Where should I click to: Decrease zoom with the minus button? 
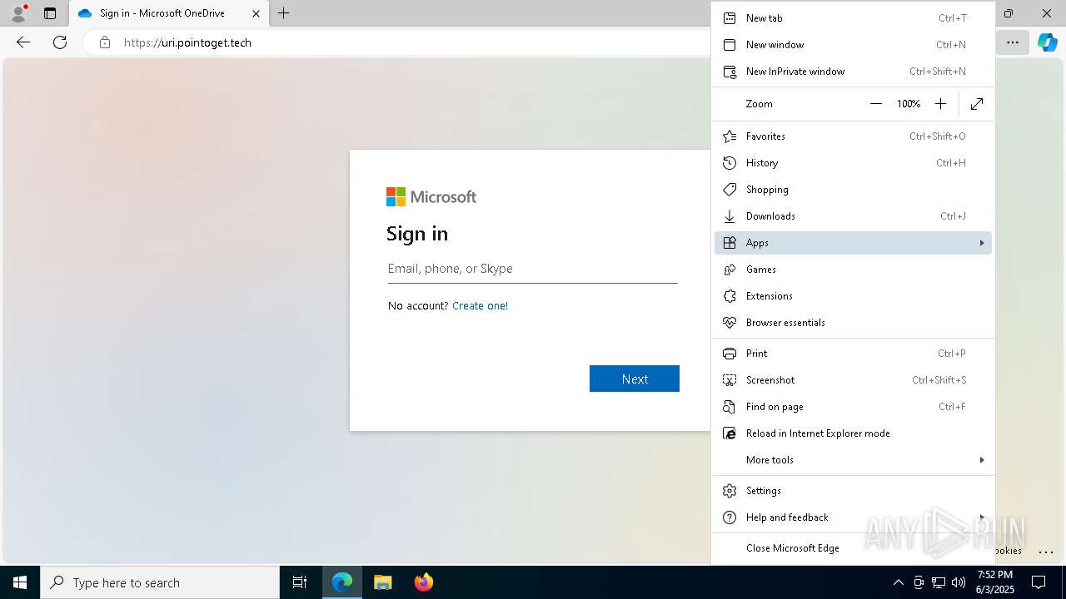(x=875, y=104)
